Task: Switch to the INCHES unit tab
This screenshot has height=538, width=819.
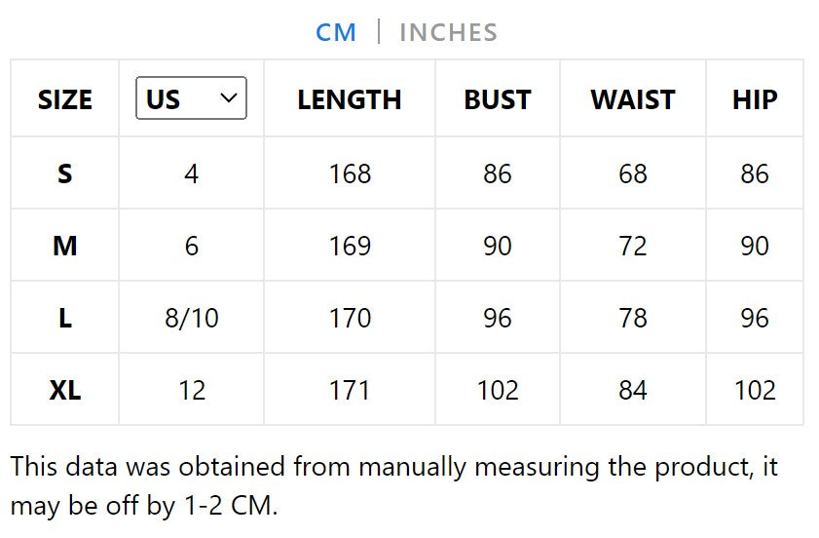Action: (x=448, y=32)
